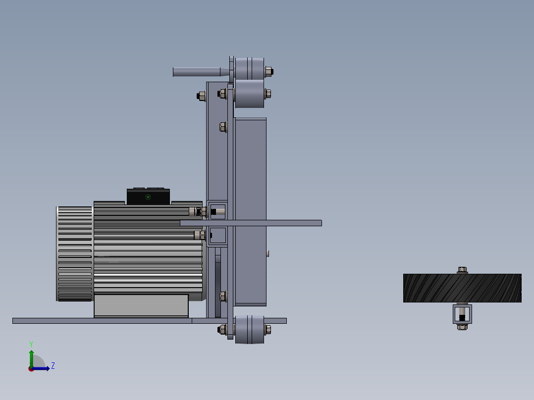
Task: Select the tension handle lever at the top
Action: (x=201, y=72)
